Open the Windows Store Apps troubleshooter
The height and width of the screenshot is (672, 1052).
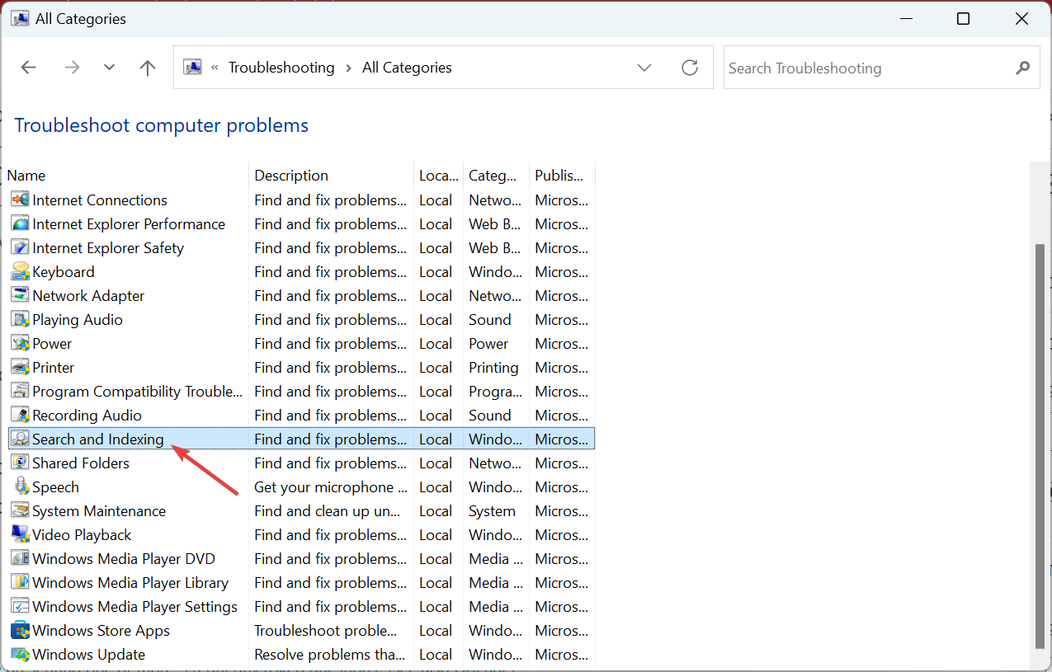coord(101,630)
